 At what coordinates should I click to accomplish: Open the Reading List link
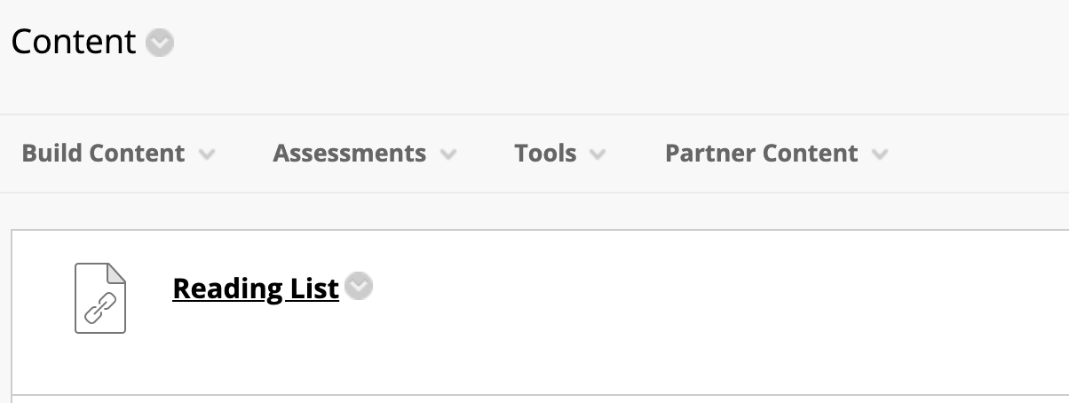(256, 288)
